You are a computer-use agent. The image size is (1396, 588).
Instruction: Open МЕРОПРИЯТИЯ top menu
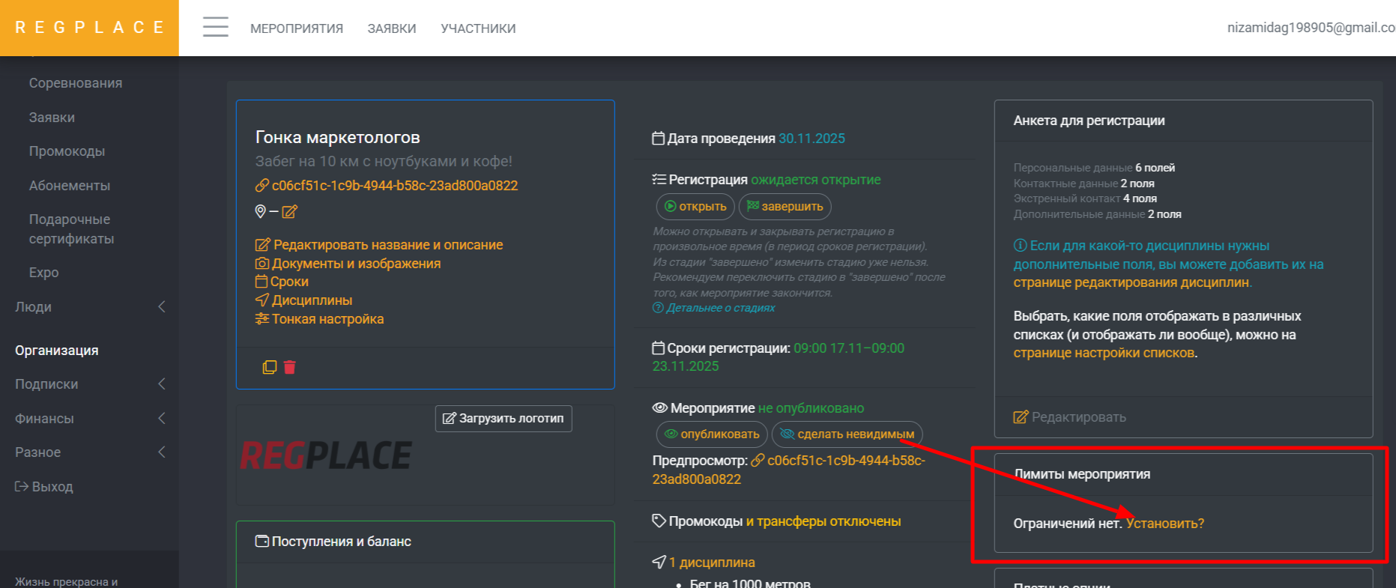297,28
